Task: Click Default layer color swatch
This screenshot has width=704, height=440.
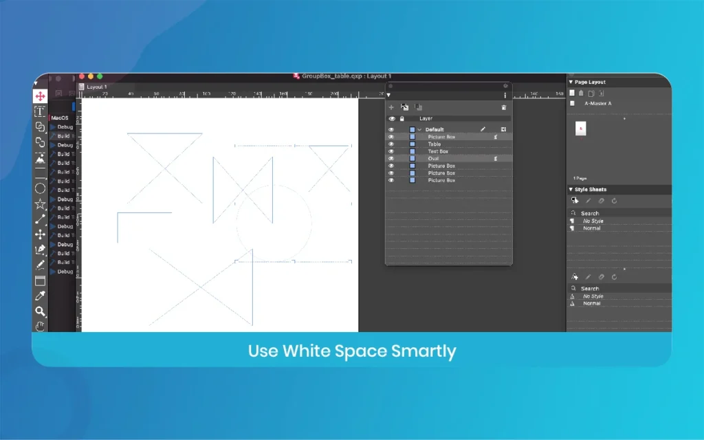Action: click(x=412, y=130)
